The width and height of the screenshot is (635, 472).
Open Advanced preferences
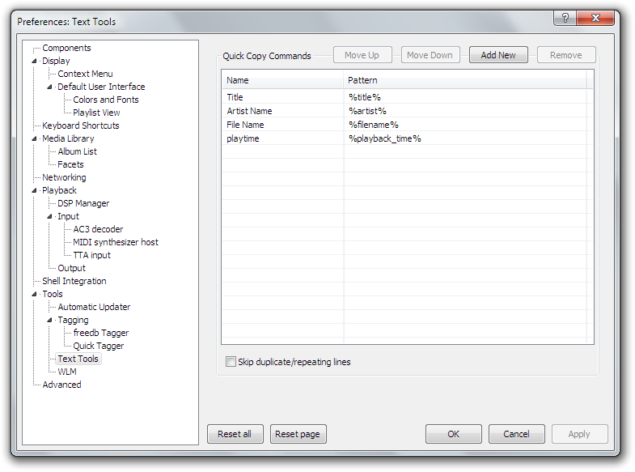tap(61, 385)
